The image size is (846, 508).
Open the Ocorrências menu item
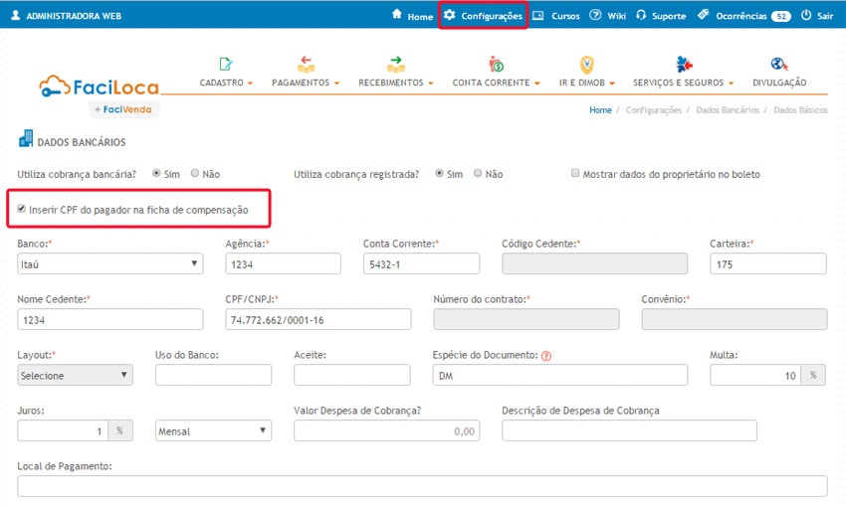(x=741, y=16)
